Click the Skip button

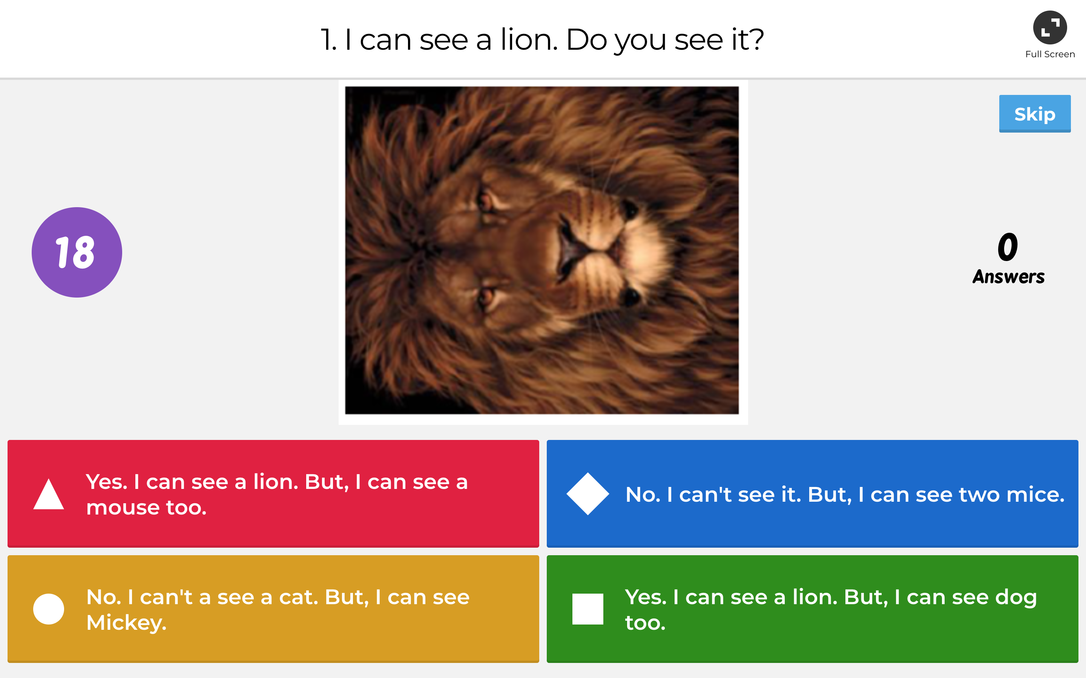coord(1034,114)
